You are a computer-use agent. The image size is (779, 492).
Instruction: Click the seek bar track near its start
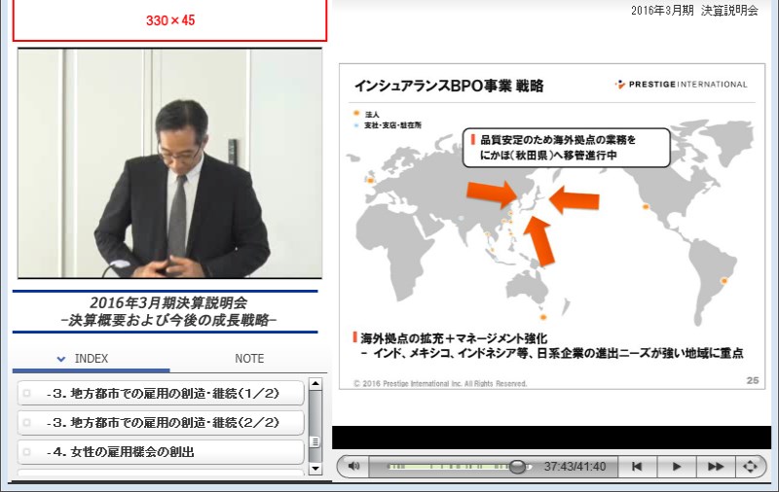[392, 466]
